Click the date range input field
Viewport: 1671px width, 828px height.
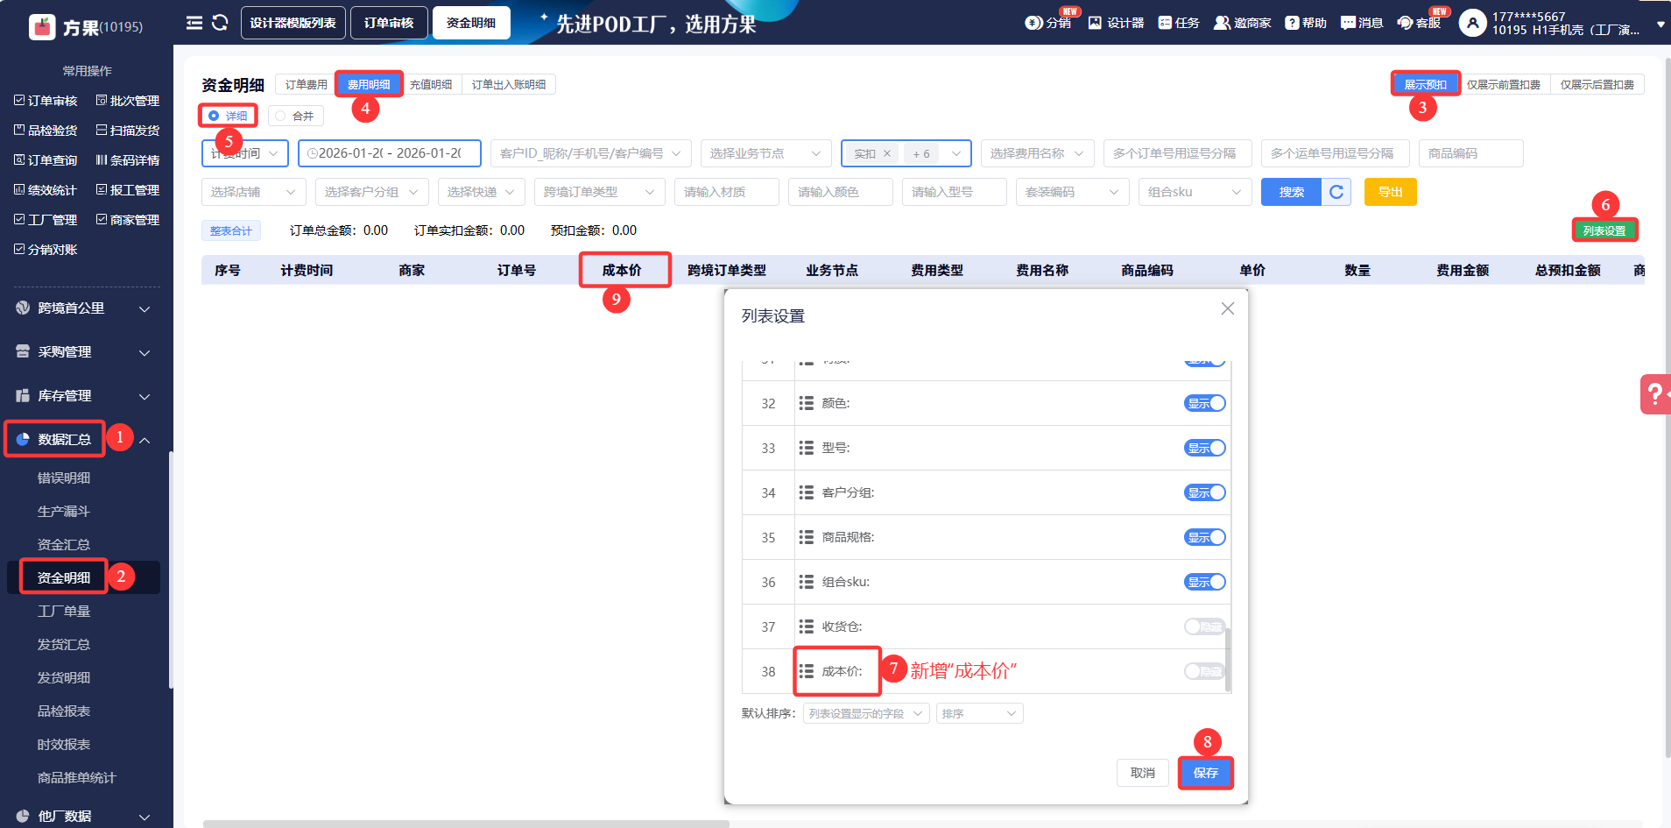[390, 153]
